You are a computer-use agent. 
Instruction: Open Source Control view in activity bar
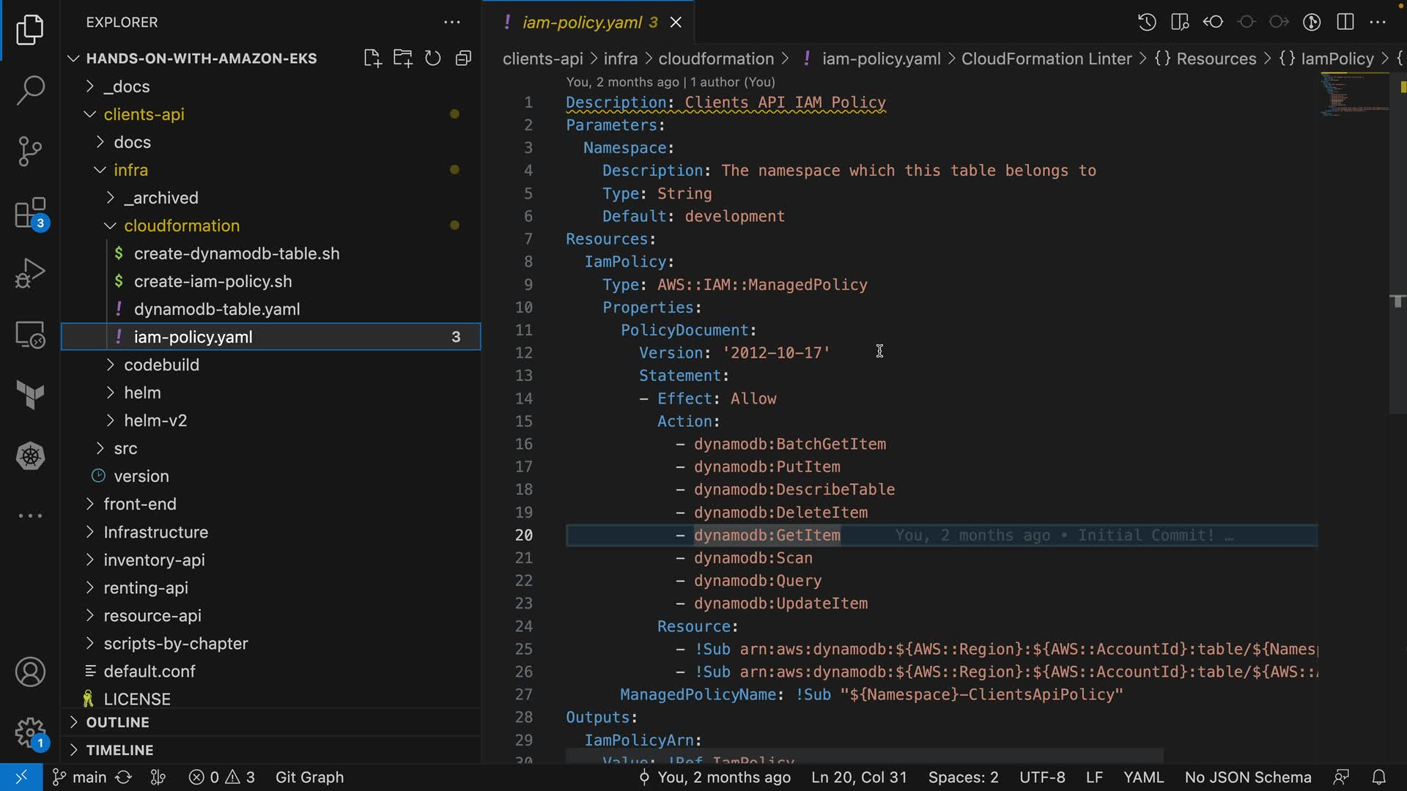[x=30, y=152]
